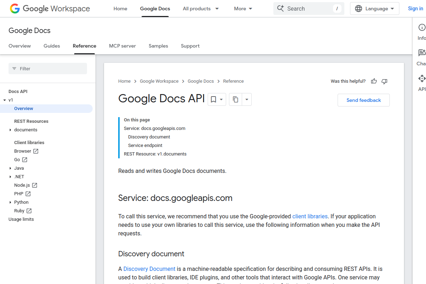Image resolution: width=426 pixels, height=284 pixels.
Task: Expand the .NET client library
Action: click(x=10, y=177)
